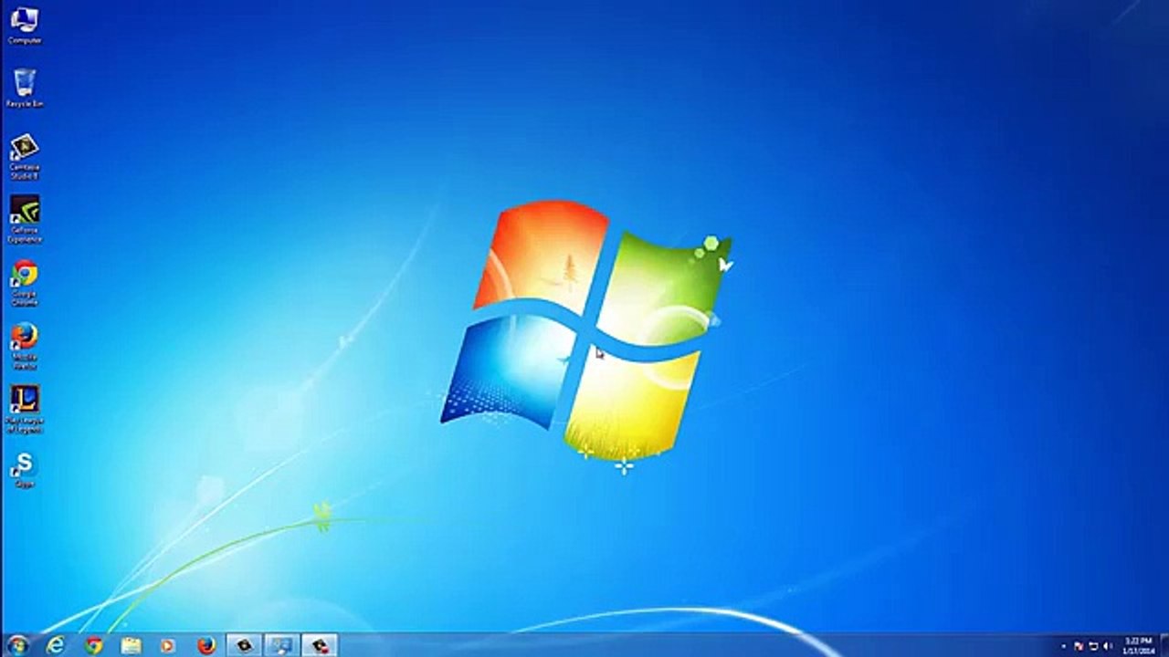
Task: Show hidden system tray icons
Action: click(x=1064, y=646)
